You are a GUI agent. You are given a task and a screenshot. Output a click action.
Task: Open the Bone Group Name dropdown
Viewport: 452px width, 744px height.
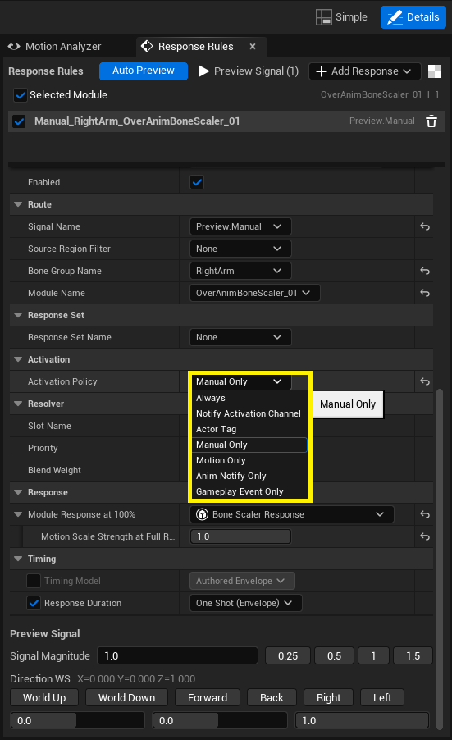(240, 271)
